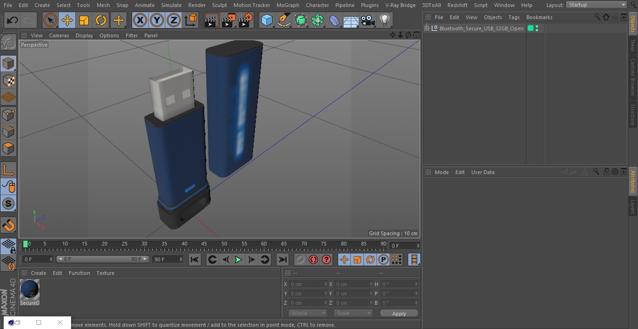The image size is (638, 329).
Task: Toggle Locked Workplane icon
Action: point(8,246)
